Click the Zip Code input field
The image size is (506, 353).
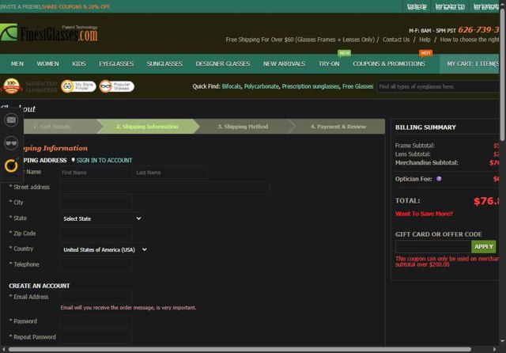click(96, 233)
